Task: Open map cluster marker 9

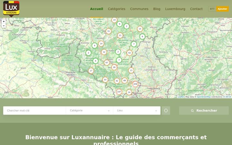Action: pyautogui.click(x=120, y=24)
